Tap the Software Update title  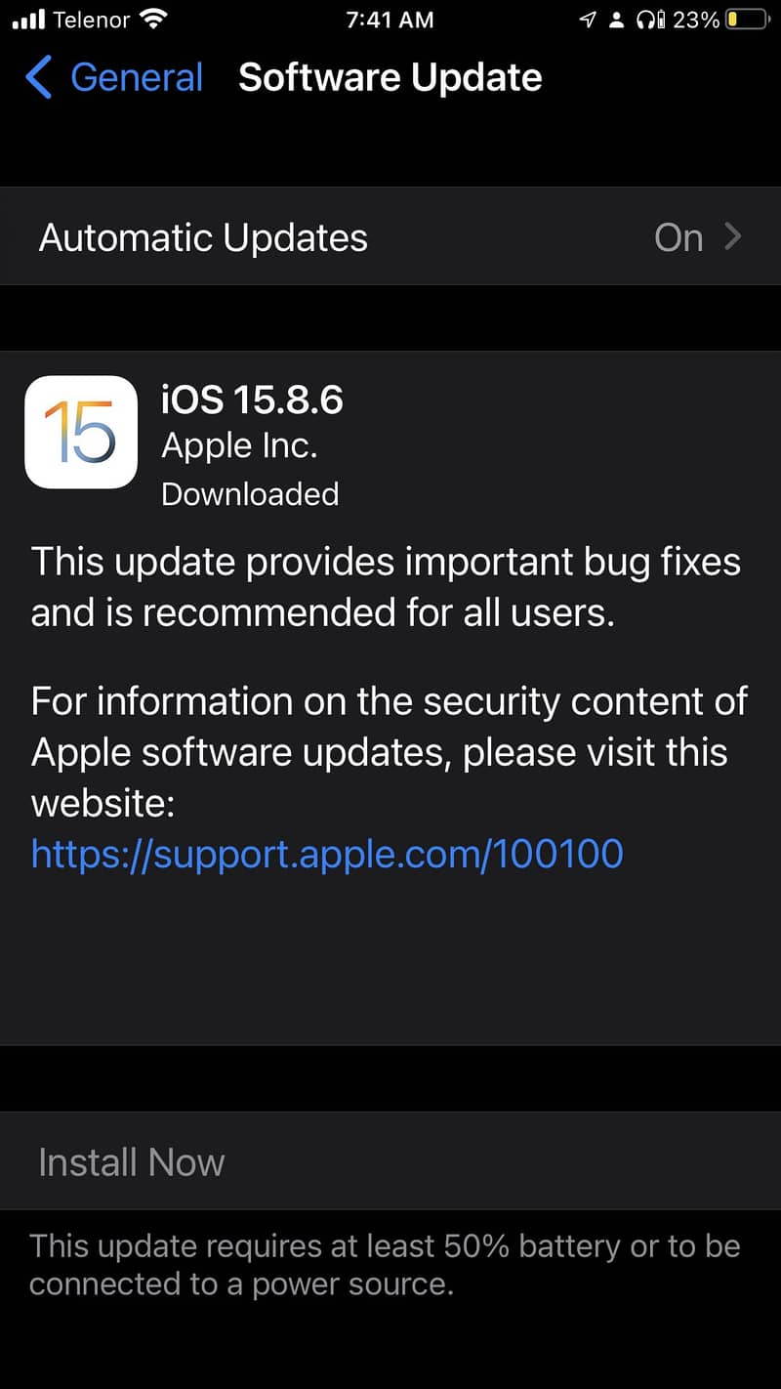pyautogui.click(x=390, y=77)
